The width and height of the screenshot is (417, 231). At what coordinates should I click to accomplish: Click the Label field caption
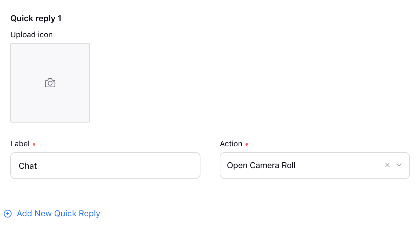(x=20, y=144)
